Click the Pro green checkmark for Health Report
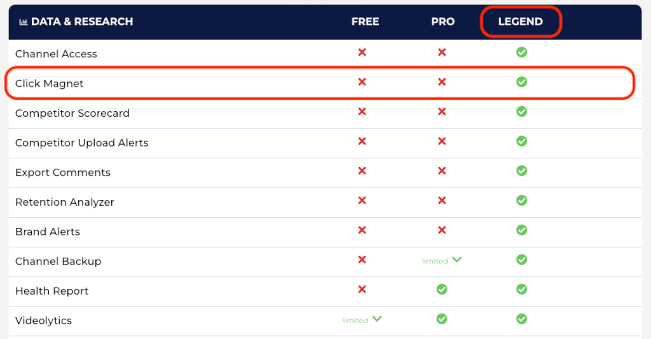The width and height of the screenshot is (651, 339). pyautogui.click(x=442, y=289)
